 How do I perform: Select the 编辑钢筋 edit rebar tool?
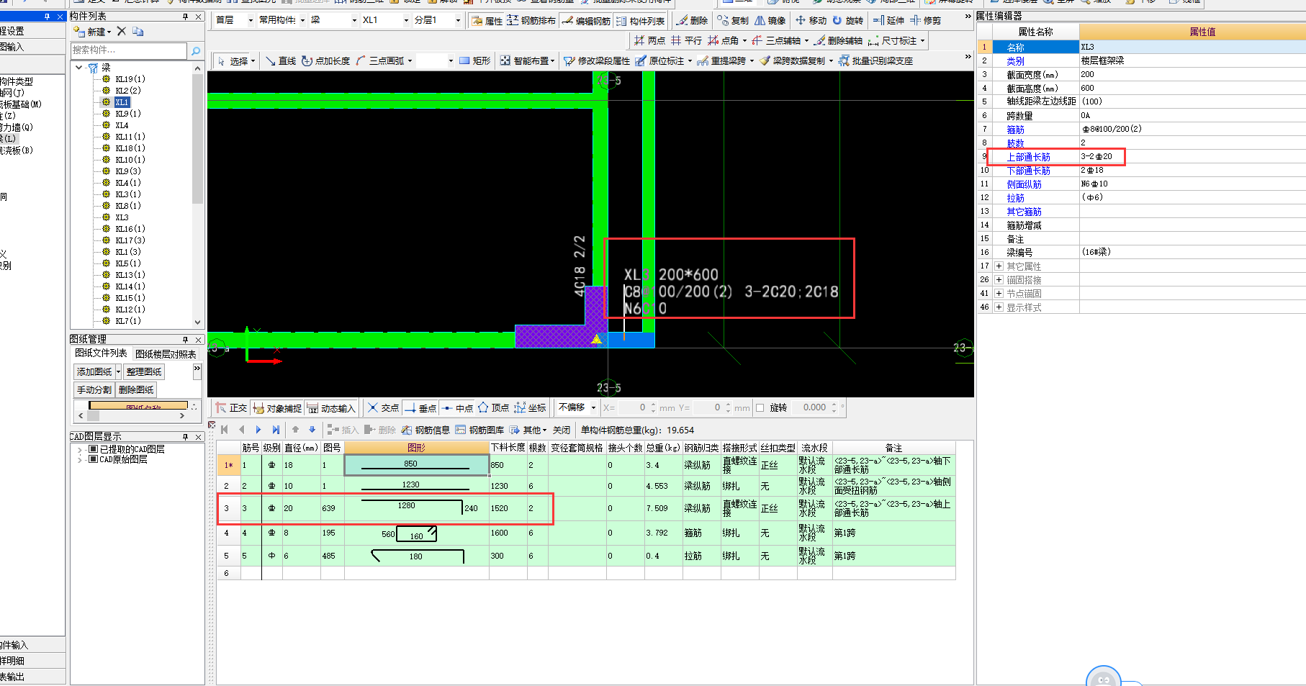(x=586, y=21)
